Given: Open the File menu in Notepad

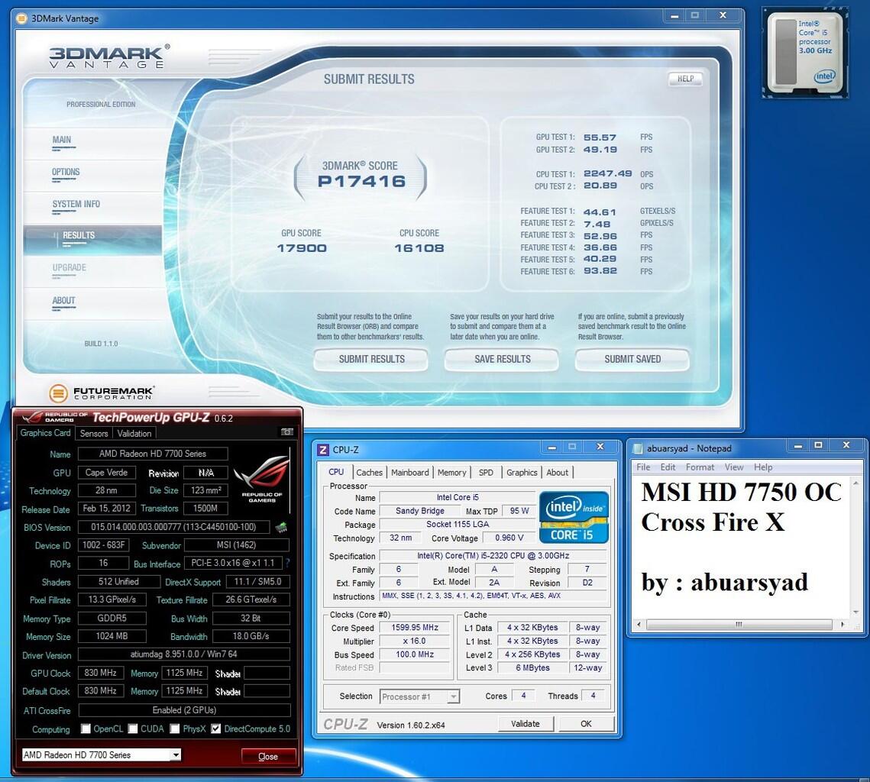Looking at the screenshot, I should (x=643, y=467).
